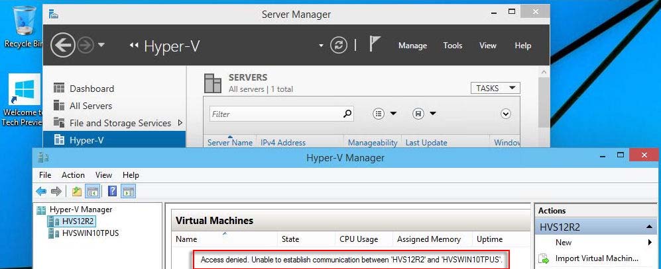Viewport: 661px width, 269px height.
Task: Open View menu in Hyper-V Manager
Action: point(103,175)
